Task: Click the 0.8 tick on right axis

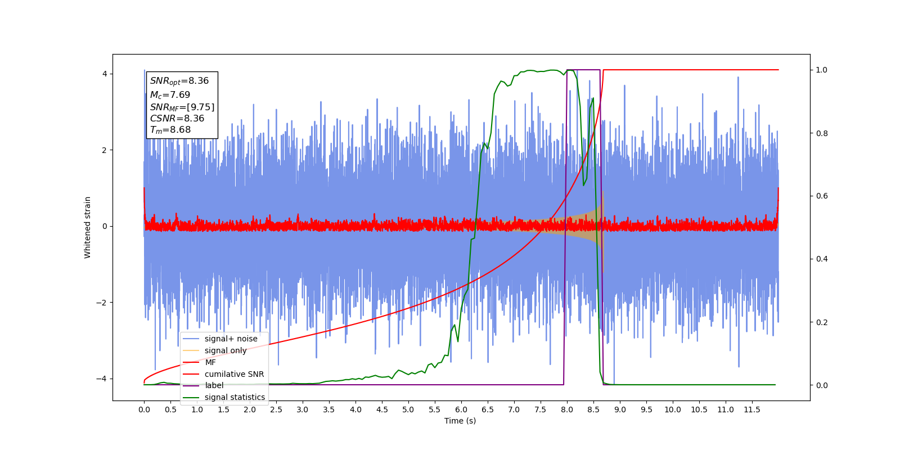Action: click(x=822, y=133)
